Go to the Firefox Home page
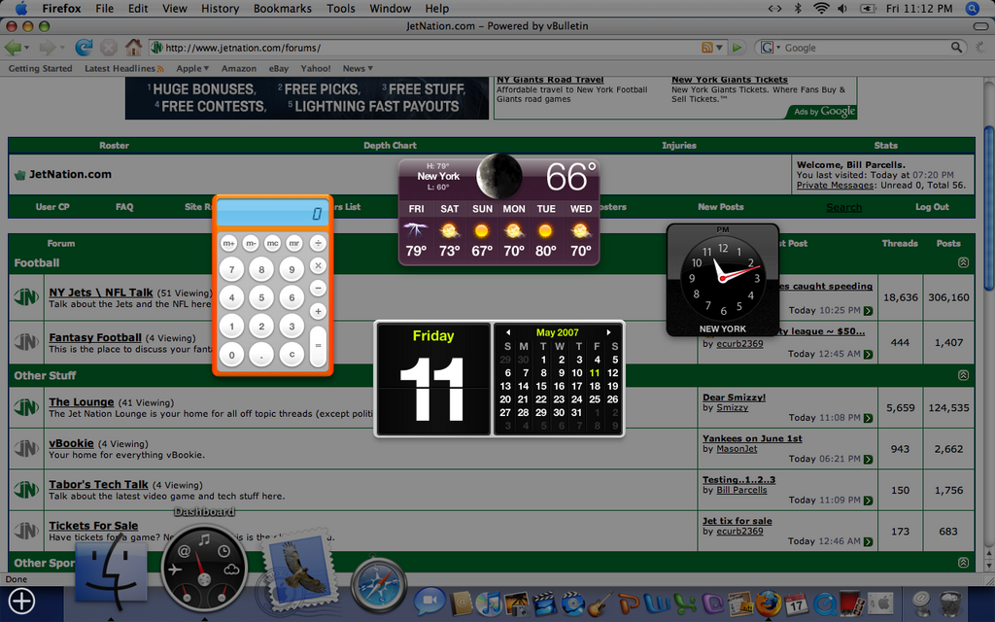 tap(133, 48)
